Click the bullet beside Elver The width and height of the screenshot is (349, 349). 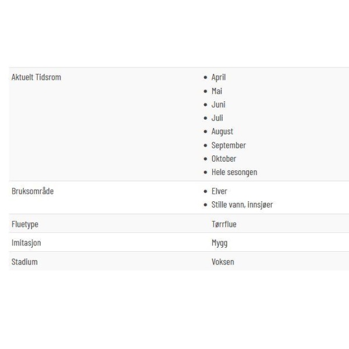(205, 191)
